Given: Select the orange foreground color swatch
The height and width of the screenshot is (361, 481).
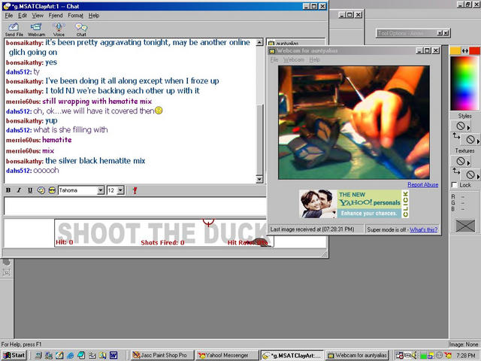Looking at the screenshot, I should (455, 51).
